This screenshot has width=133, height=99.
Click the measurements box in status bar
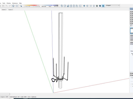coord(5,94)
